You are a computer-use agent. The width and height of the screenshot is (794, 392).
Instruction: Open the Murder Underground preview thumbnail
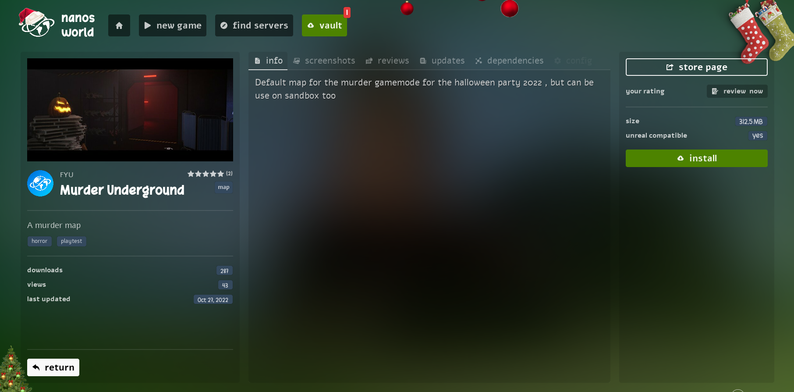[x=130, y=110]
